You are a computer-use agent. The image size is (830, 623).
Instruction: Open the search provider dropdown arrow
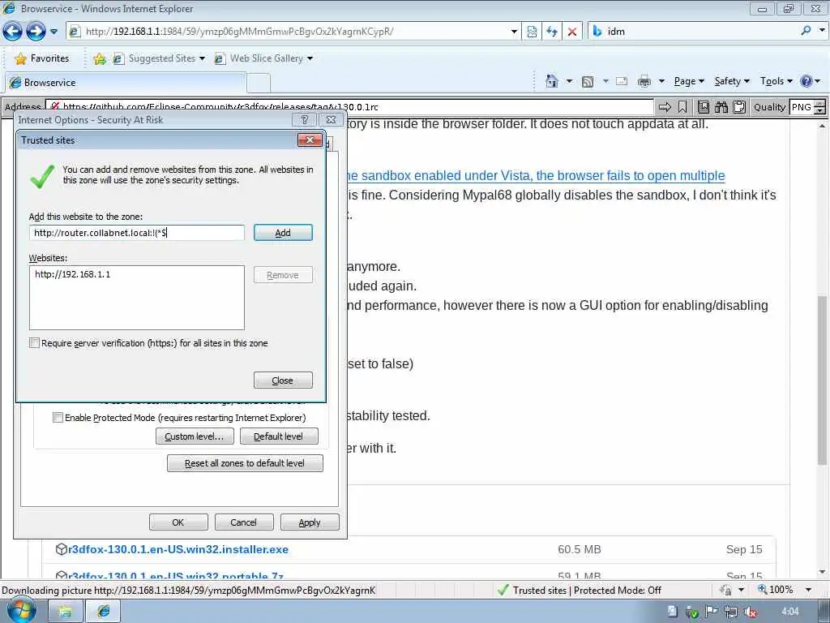pos(822,31)
